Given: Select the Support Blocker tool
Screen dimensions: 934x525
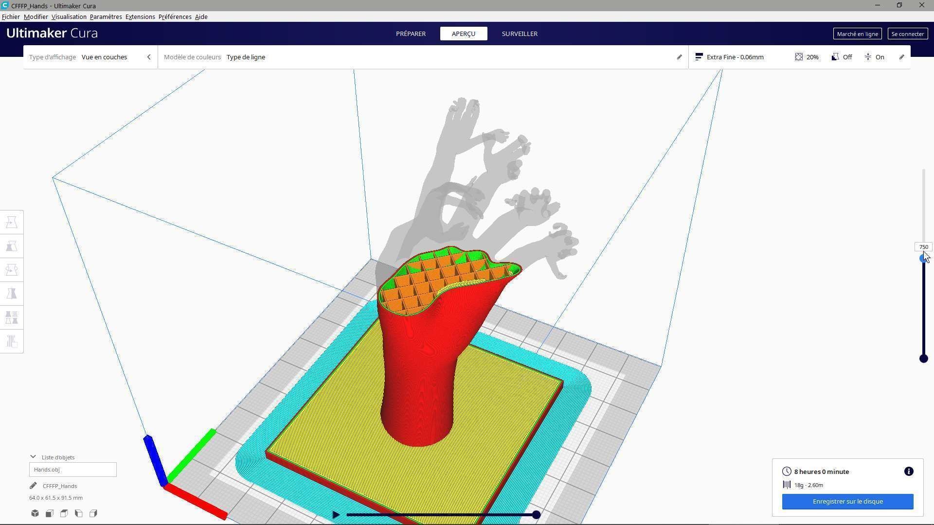Looking at the screenshot, I should tap(12, 341).
